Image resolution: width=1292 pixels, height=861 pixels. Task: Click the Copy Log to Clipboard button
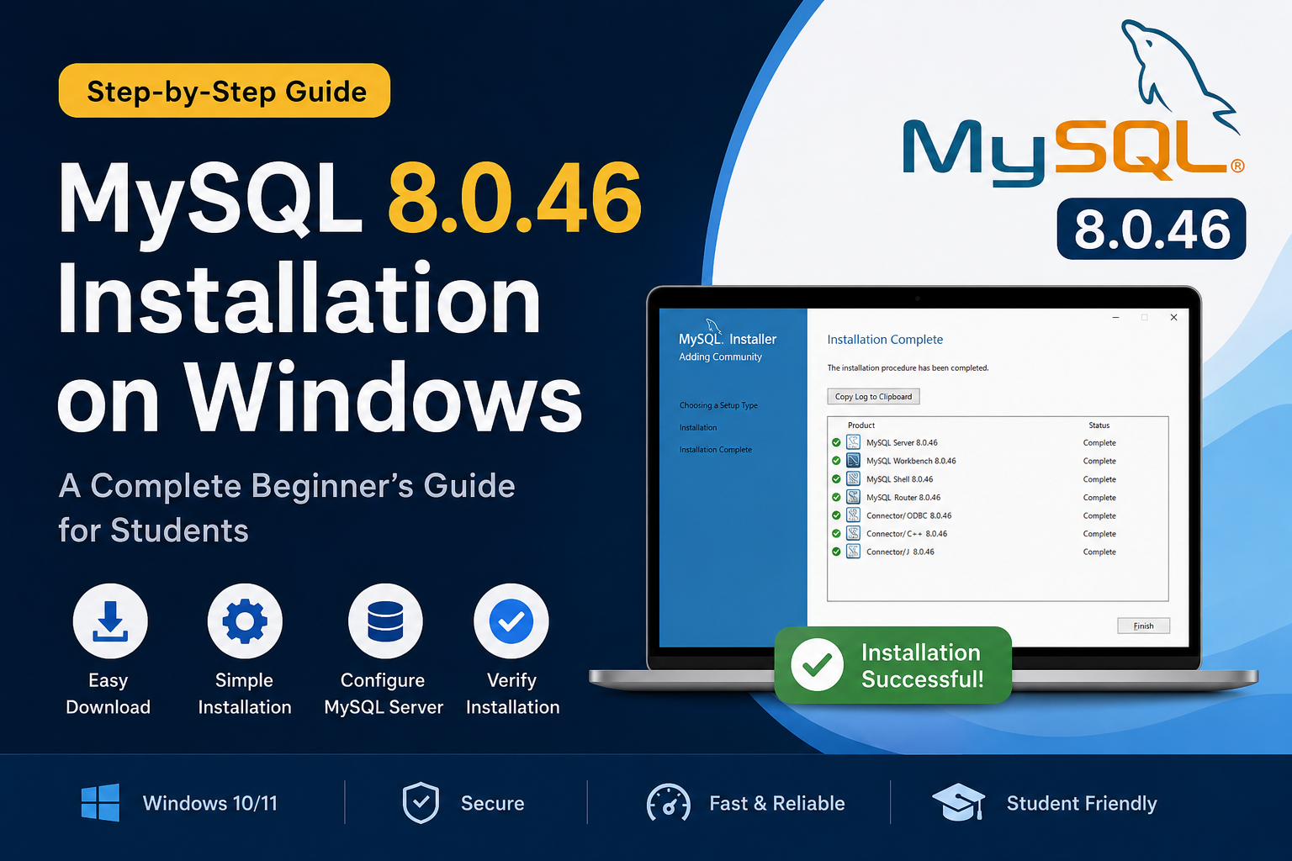pos(873,397)
